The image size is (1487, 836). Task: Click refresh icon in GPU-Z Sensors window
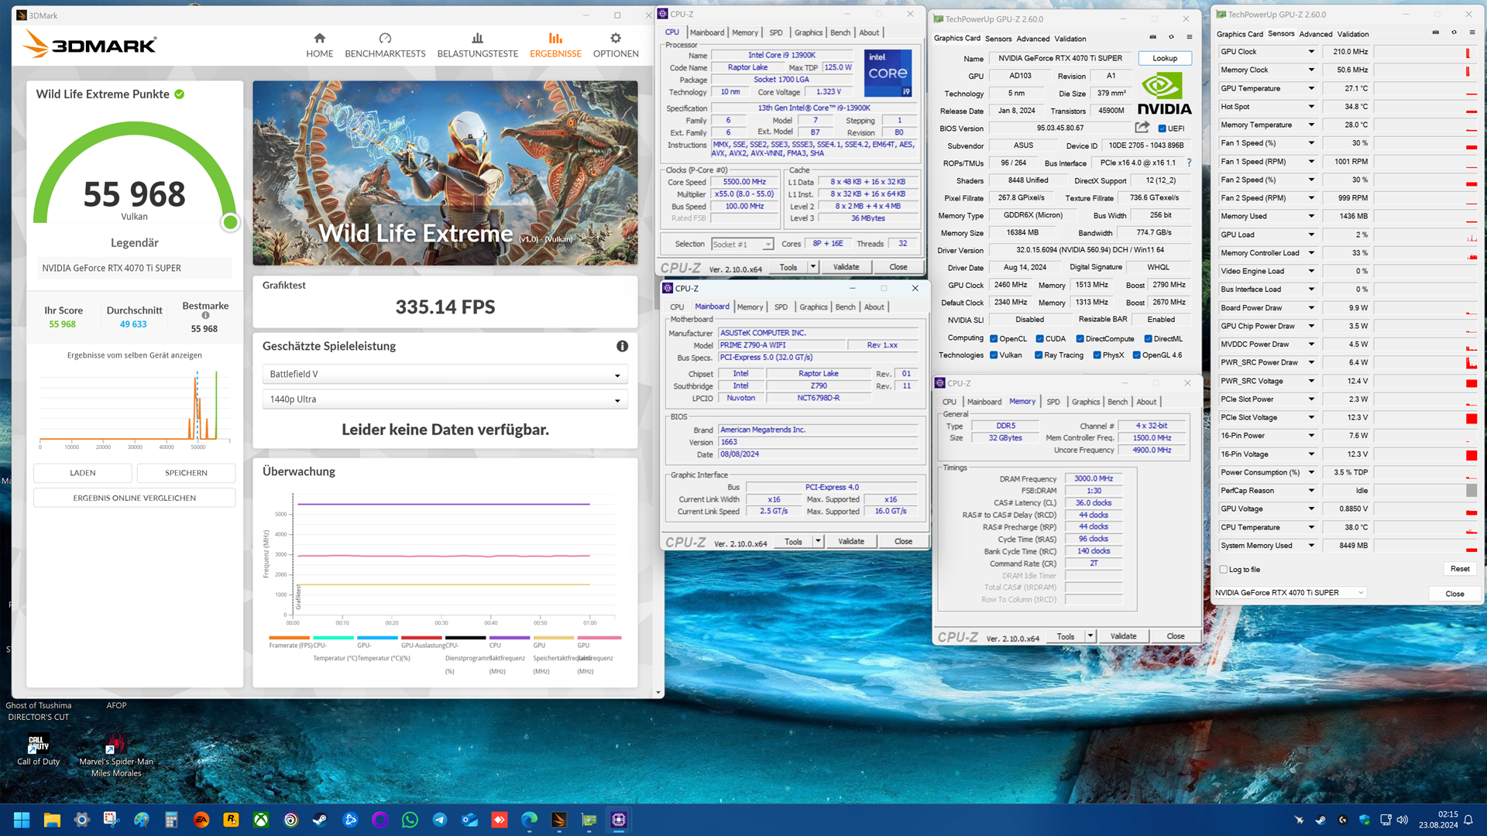click(1454, 33)
